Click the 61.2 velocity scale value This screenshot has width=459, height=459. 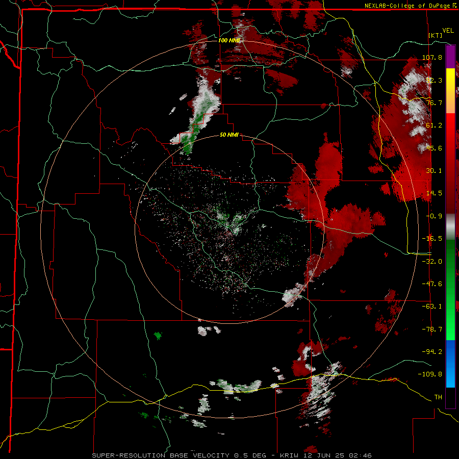[434, 125]
